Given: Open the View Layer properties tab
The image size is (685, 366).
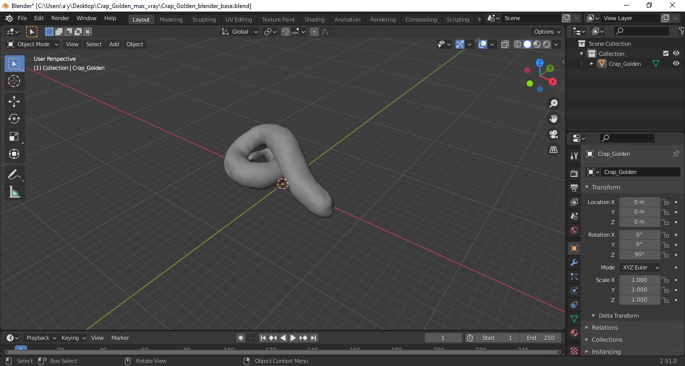Looking at the screenshot, I should pos(574,202).
